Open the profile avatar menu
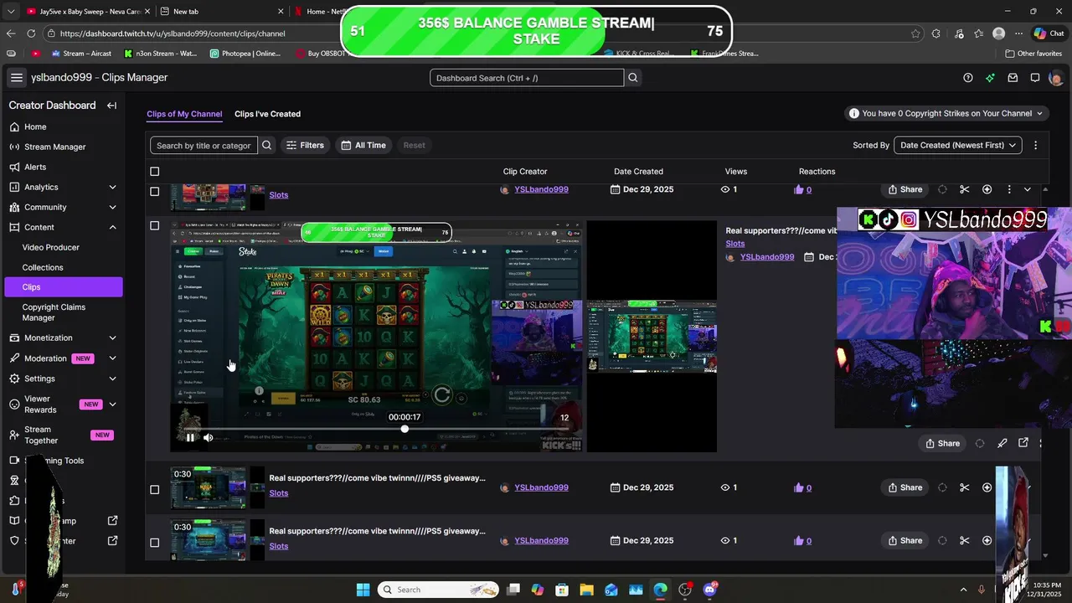Image resolution: width=1072 pixels, height=603 pixels. (x=1055, y=78)
